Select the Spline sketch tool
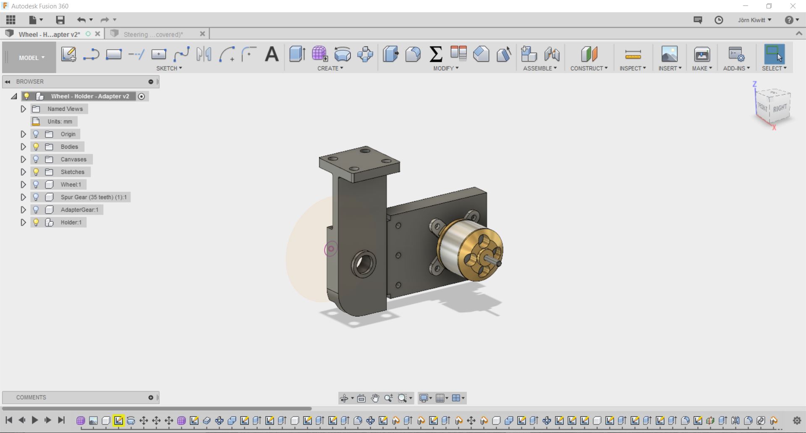 click(181, 54)
